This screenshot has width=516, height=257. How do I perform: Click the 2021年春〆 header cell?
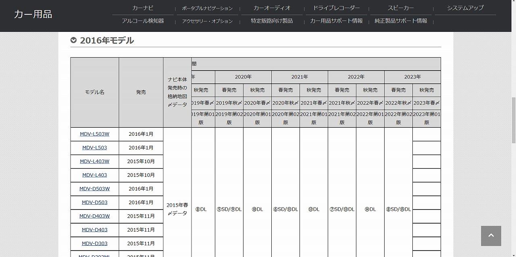tap(314, 103)
